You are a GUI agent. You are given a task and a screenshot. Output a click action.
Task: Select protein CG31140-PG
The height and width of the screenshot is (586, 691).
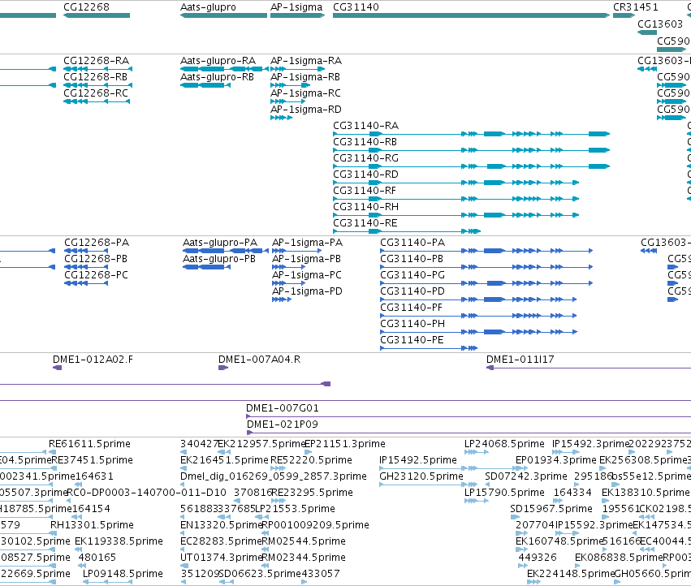(x=412, y=275)
